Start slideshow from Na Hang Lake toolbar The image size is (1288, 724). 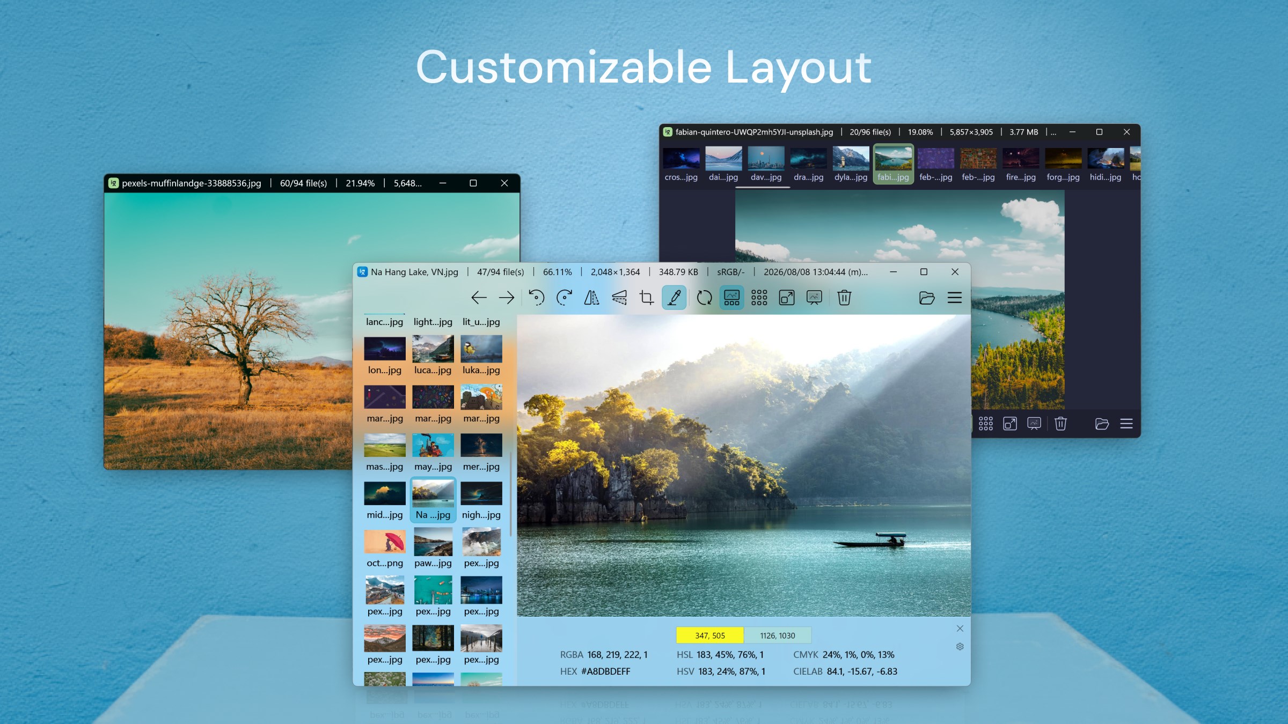click(x=814, y=298)
